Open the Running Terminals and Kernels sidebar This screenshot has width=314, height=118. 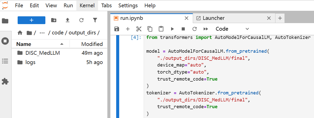click(x=5, y=41)
